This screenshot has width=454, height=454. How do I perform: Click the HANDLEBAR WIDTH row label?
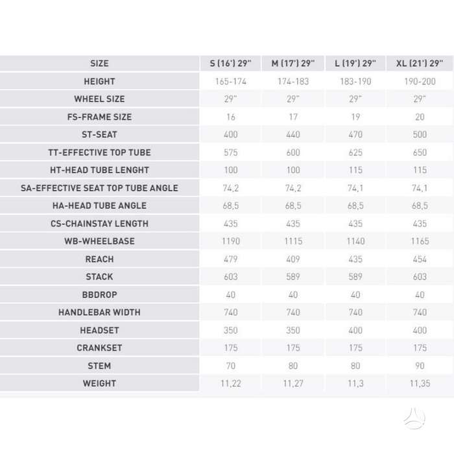coord(99,313)
